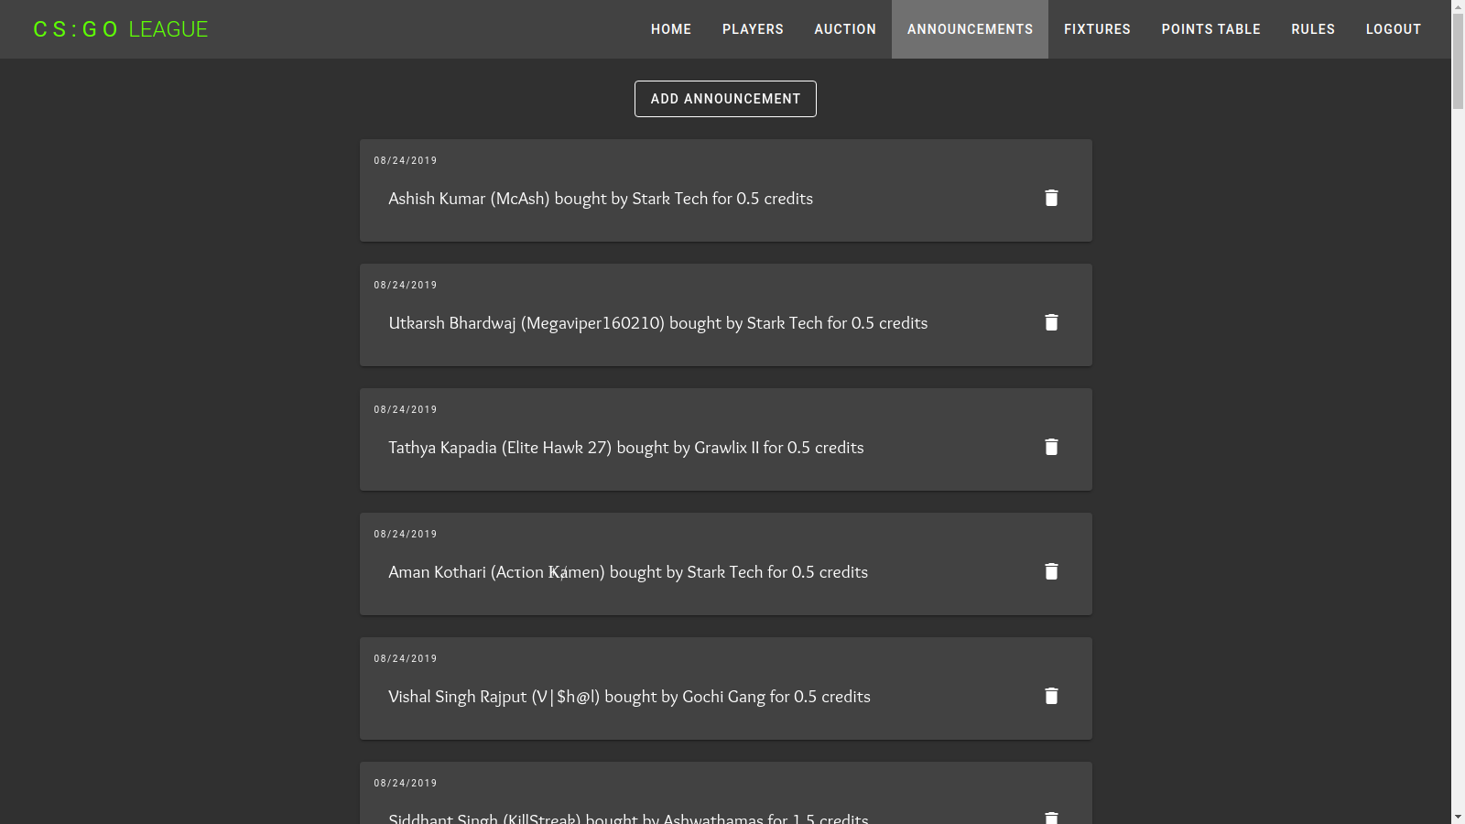The height and width of the screenshot is (824, 1465).
Task: Delete the Vishal Singh Rajput announcement
Action: [1051, 696]
